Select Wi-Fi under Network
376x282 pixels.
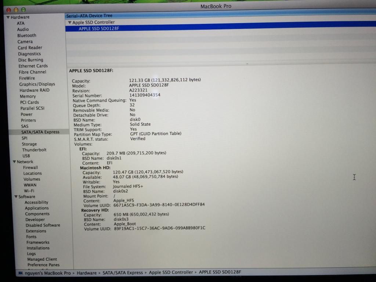point(29,191)
